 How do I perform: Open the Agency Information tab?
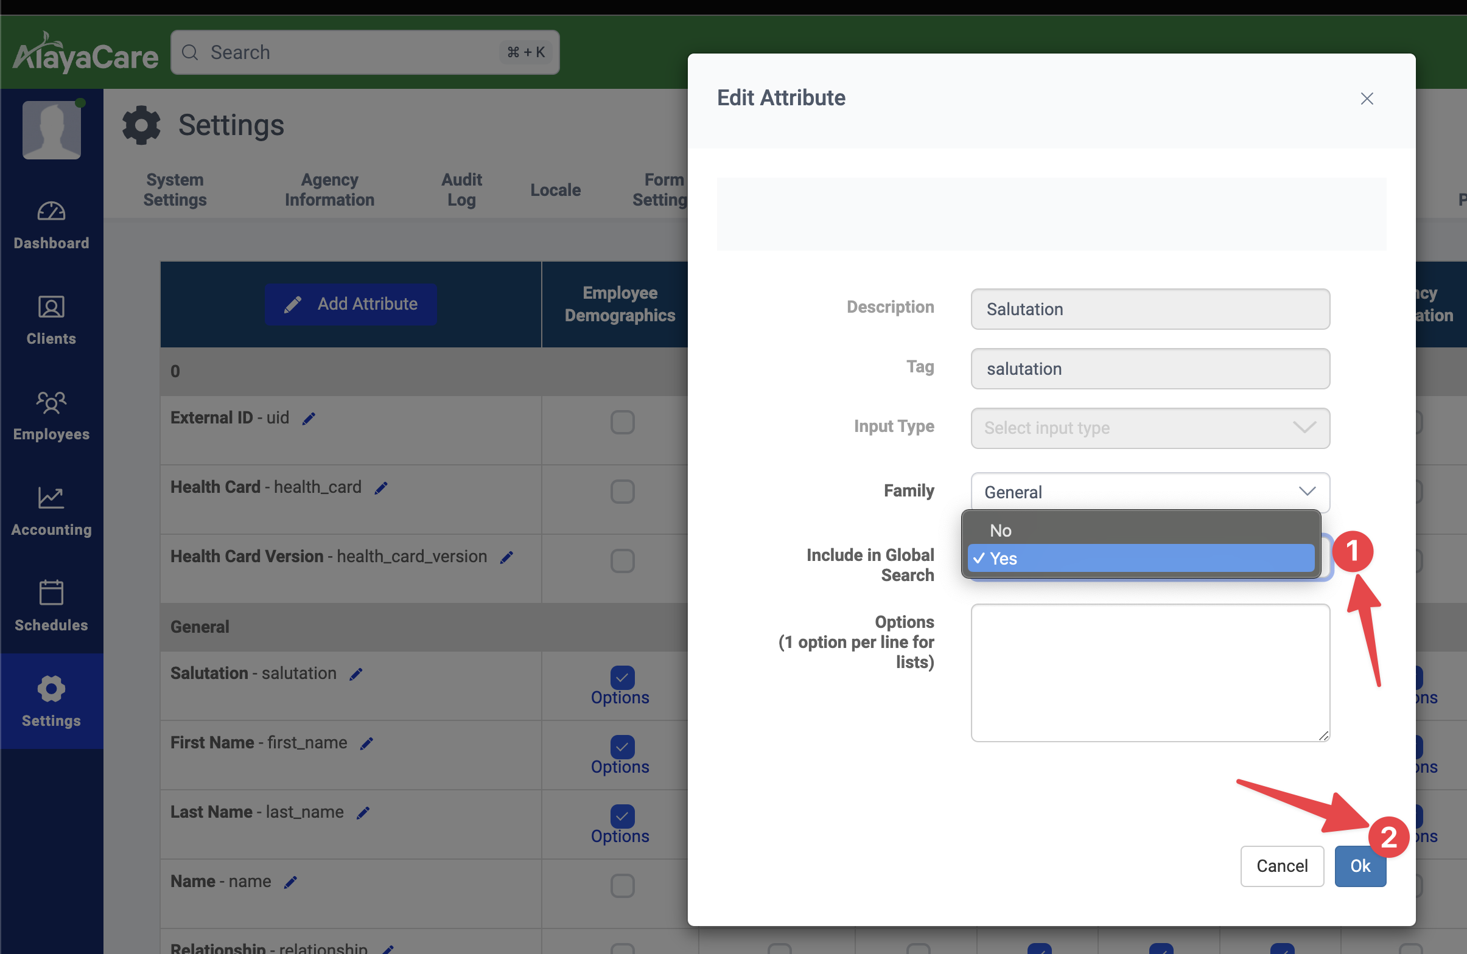(x=329, y=189)
